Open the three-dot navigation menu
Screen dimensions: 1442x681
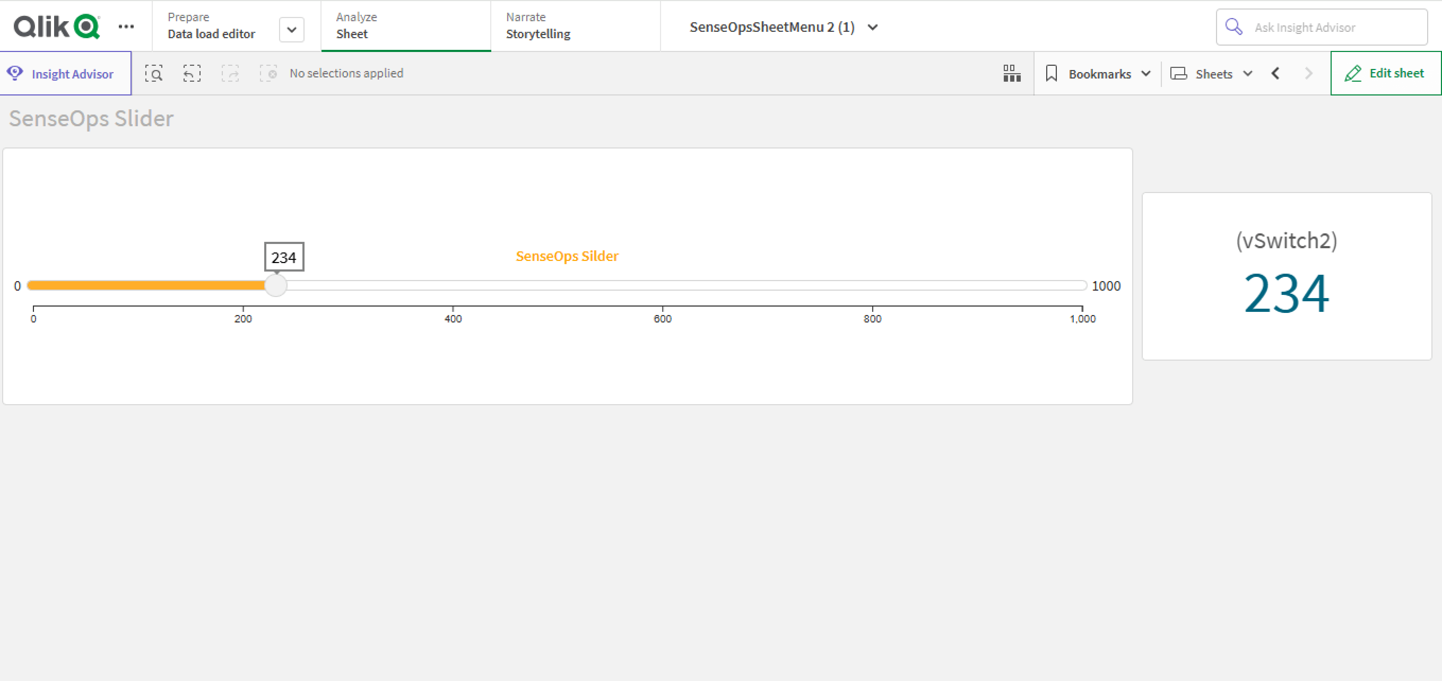coord(126,26)
